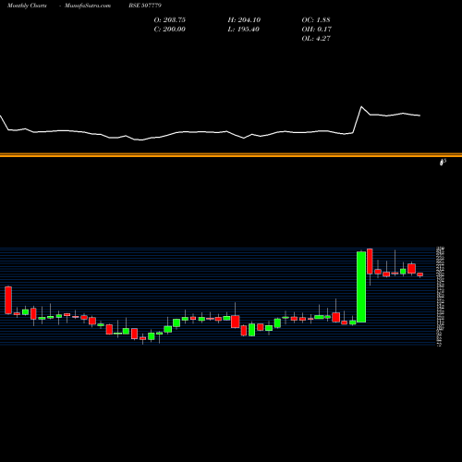This screenshot has width=462, height=462.
Task: Click the 'OL: 4.27' reading
Action: click(x=316, y=39)
